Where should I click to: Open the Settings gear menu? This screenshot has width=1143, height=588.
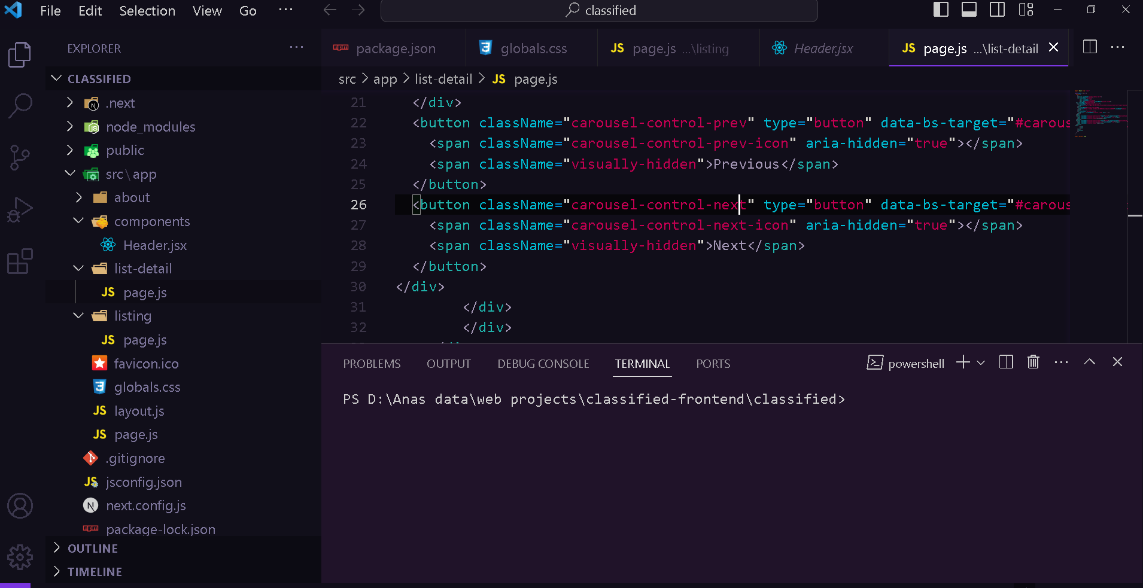point(20,557)
